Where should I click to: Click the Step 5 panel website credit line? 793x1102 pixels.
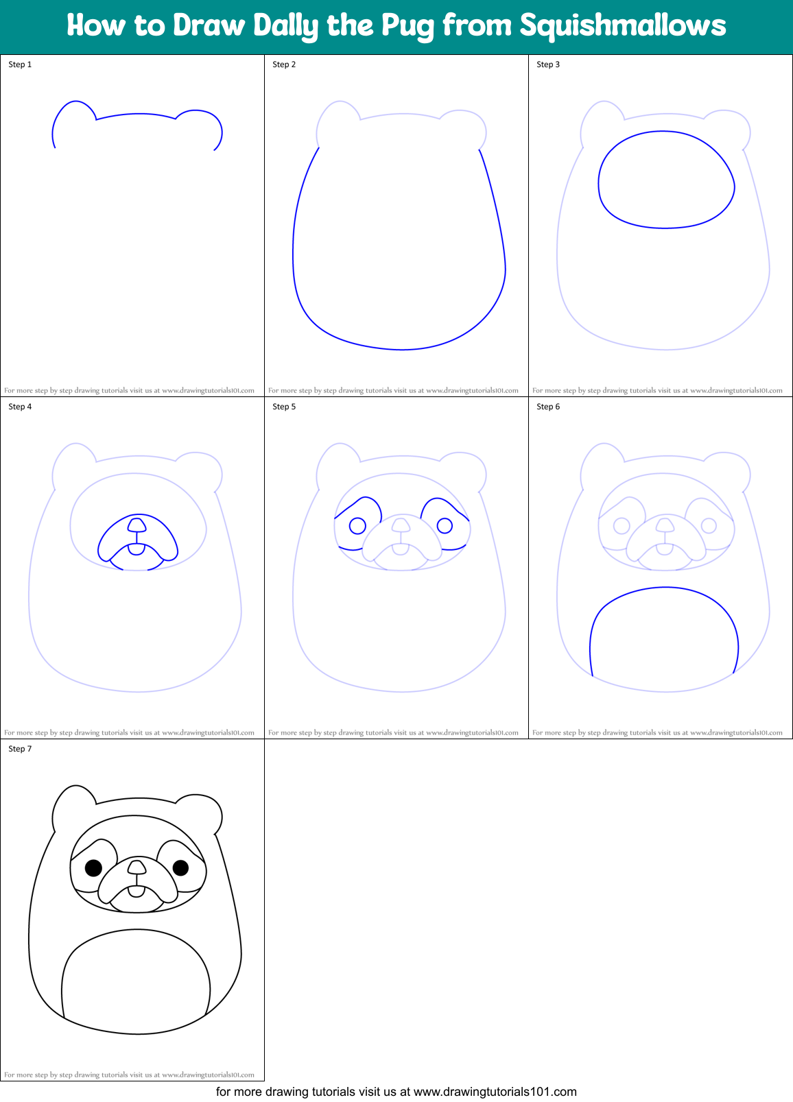(393, 733)
